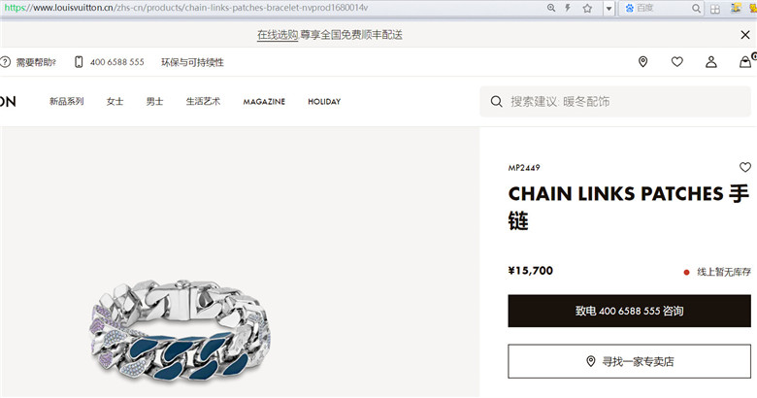Click the phone icon beside 400 6588 555
757x398 pixels.
coord(79,62)
